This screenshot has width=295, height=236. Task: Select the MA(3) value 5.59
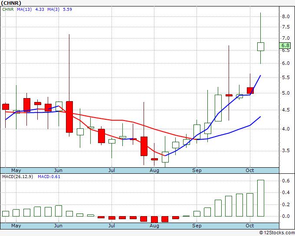tap(67, 10)
